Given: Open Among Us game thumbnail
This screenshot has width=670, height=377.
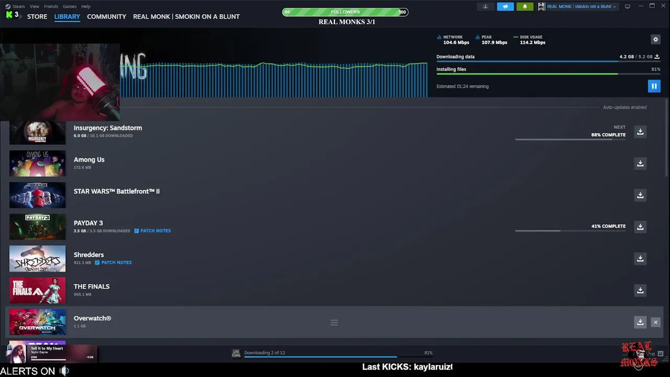Looking at the screenshot, I should pyautogui.click(x=38, y=163).
